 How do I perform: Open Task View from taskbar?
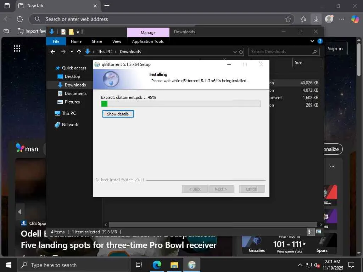[x=139, y=265]
